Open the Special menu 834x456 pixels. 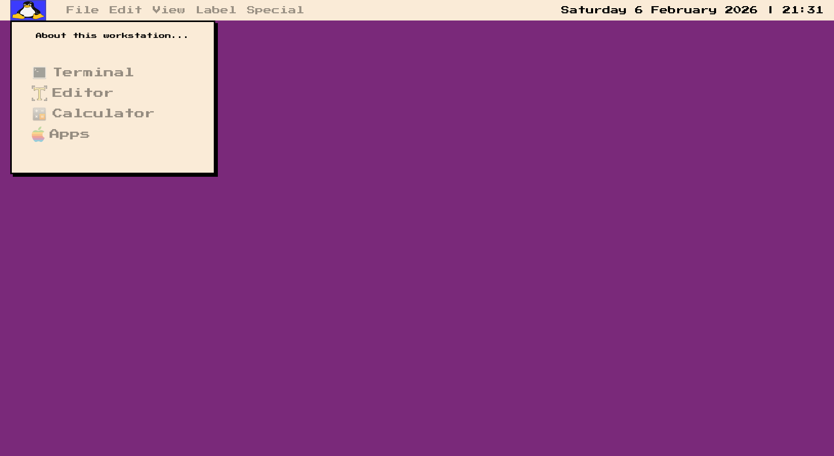click(275, 10)
